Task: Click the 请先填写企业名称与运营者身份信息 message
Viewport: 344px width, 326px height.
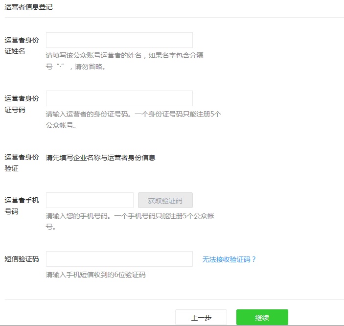Action: click(100, 158)
